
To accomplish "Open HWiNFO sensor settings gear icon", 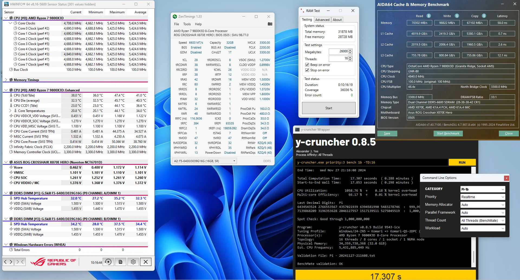I will [133, 262].
